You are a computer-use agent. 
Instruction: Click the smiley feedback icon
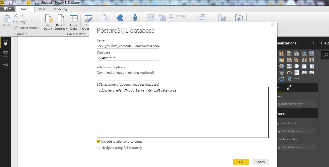pyautogui.click(x=28, y=2)
